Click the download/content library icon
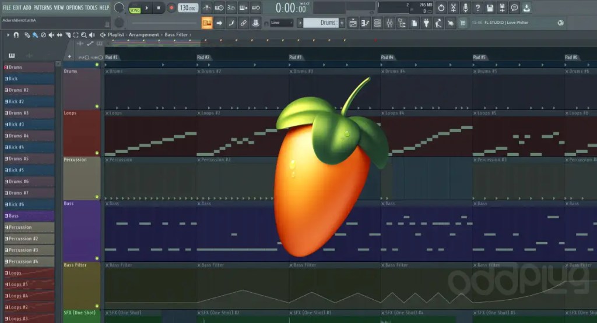The width and height of the screenshot is (597, 323). point(526,8)
